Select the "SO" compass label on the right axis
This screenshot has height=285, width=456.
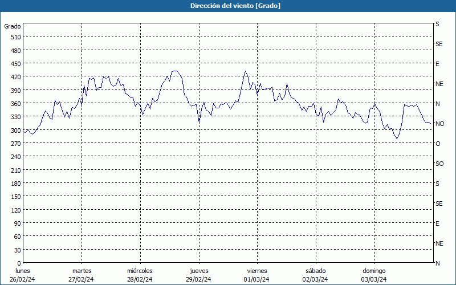[439, 164]
